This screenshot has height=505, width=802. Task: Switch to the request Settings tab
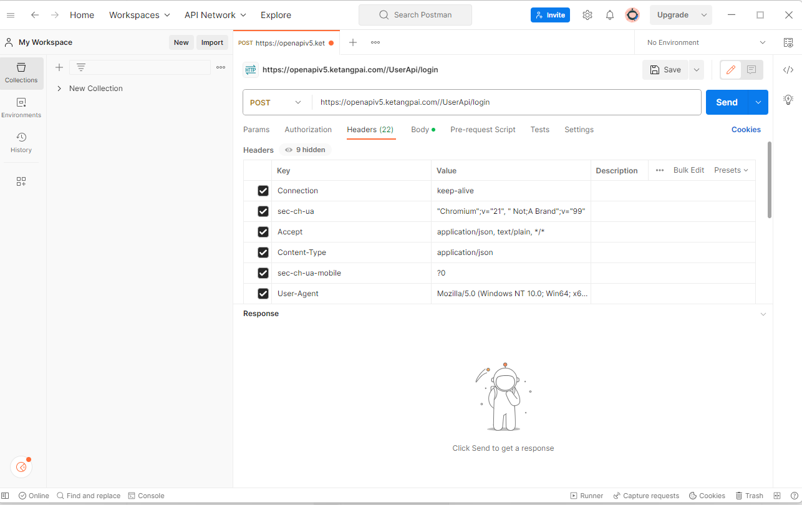(x=579, y=130)
